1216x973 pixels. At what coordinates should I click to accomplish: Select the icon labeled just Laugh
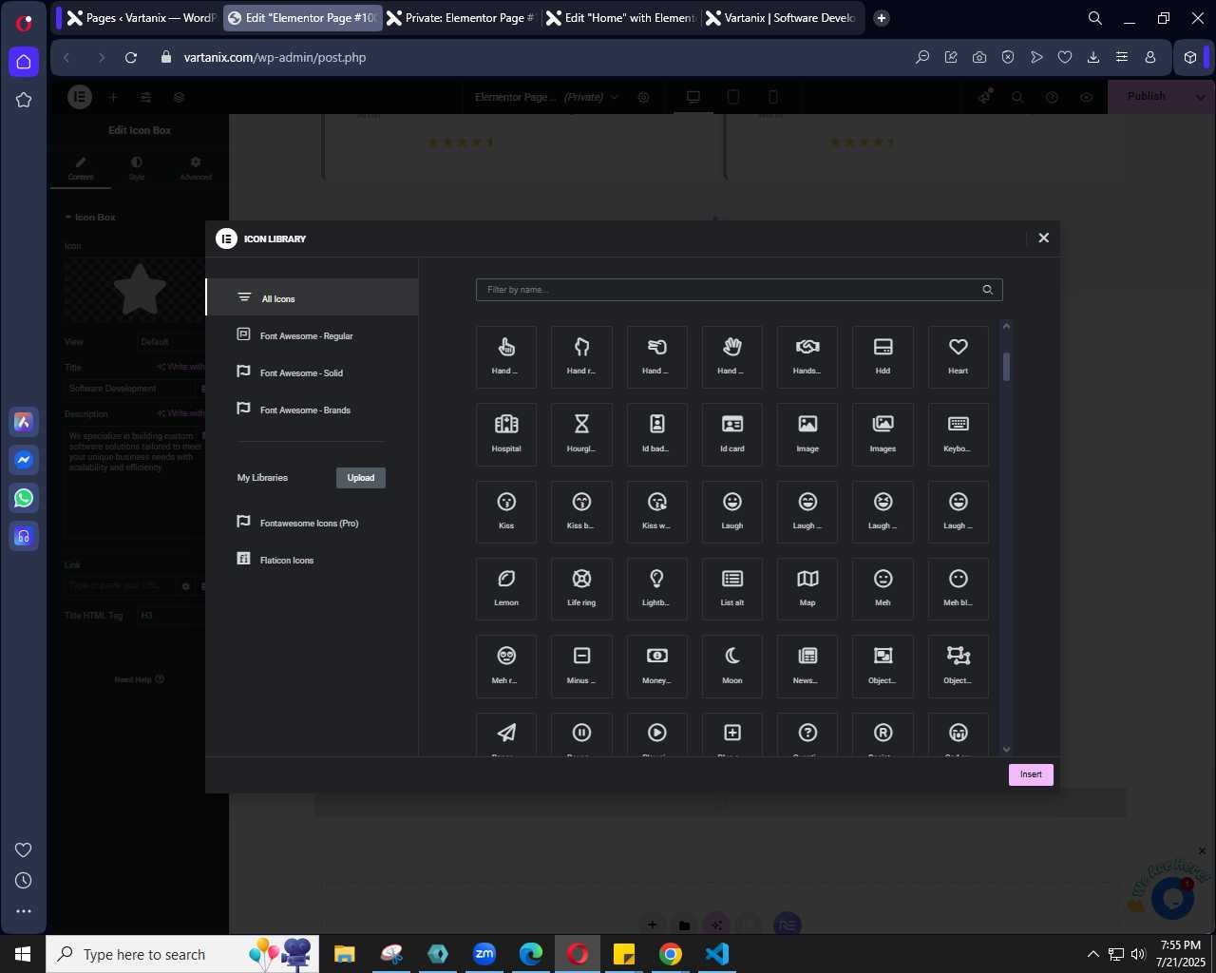pyautogui.click(x=731, y=511)
